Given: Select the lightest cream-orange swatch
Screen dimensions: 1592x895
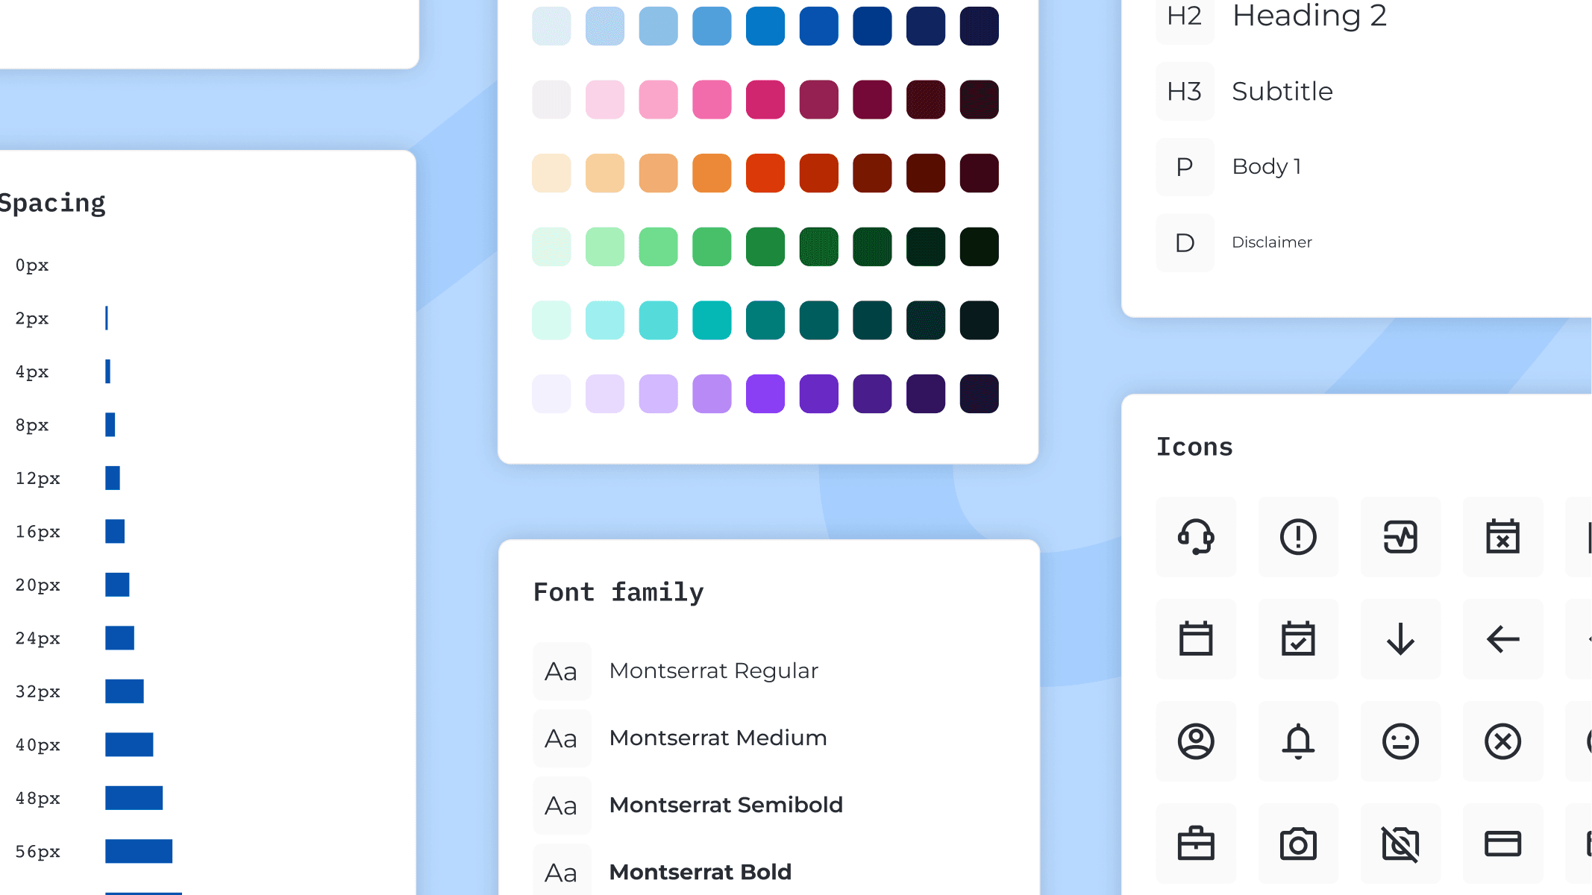Looking at the screenshot, I should tap(551, 173).
